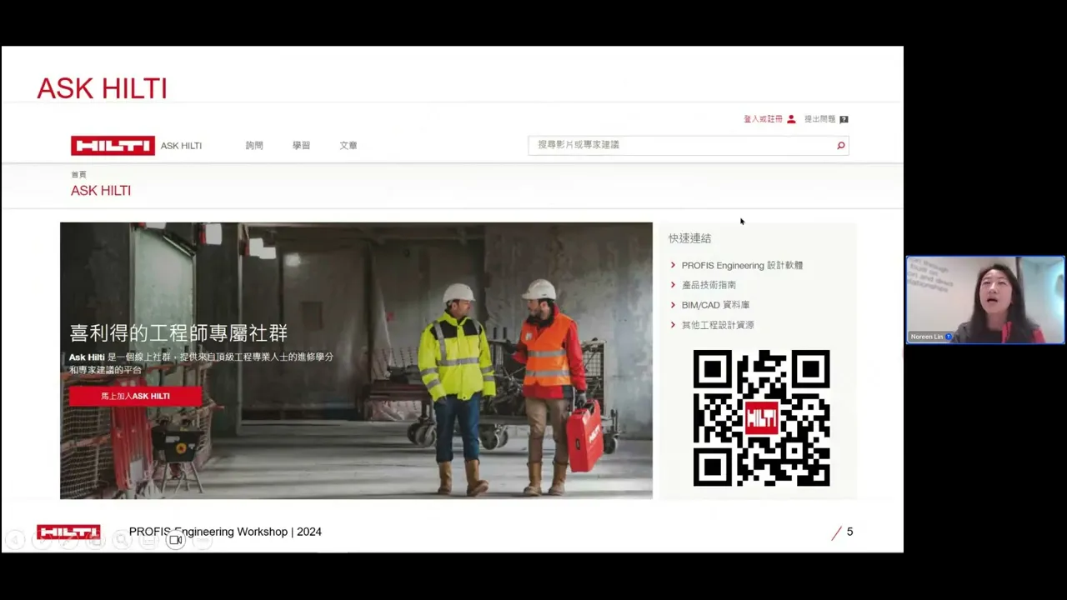The height and width of the screenshot is (600, 1067).
Task: Click the 快速連結 sidebar heading
Action: [x=689, y=238]
